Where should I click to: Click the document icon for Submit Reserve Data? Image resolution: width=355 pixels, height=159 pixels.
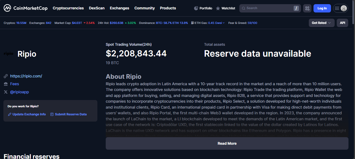52,114
